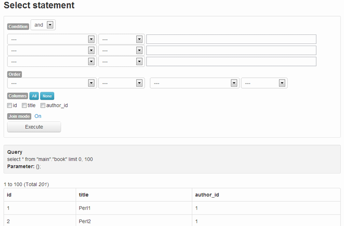Open the second Order column dropdown
Viewport: 344px width, 226px height.
(194, 83)
